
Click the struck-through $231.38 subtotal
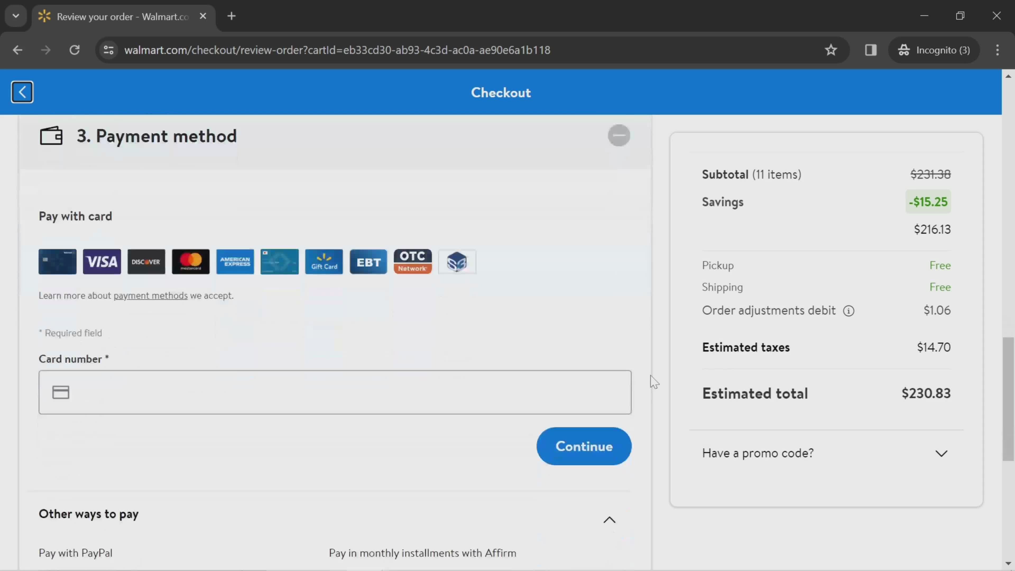[930, 174]
